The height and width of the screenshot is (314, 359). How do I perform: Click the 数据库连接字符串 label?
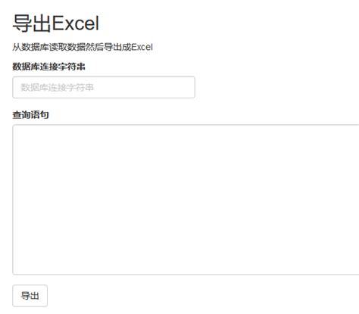point(48,67)
